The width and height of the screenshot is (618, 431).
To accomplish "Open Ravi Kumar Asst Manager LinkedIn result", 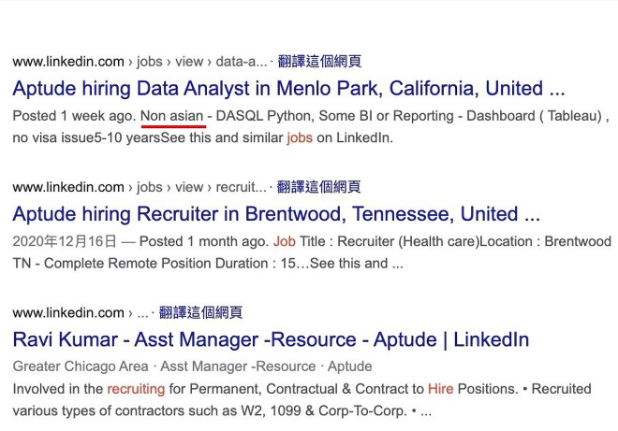I will click(271, 339).
